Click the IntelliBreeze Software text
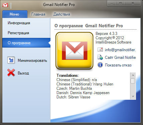The image size is (143, 125). click(x=113, y=42)
